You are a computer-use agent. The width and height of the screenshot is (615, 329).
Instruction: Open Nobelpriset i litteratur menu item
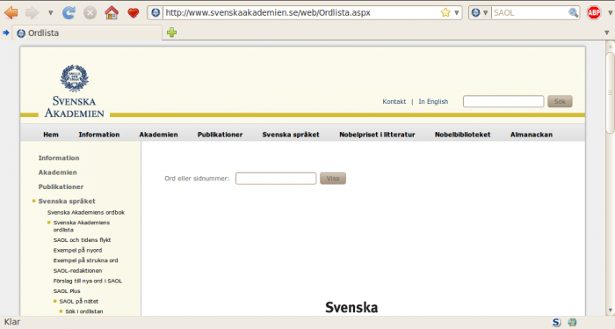click(x=377, y=135)
